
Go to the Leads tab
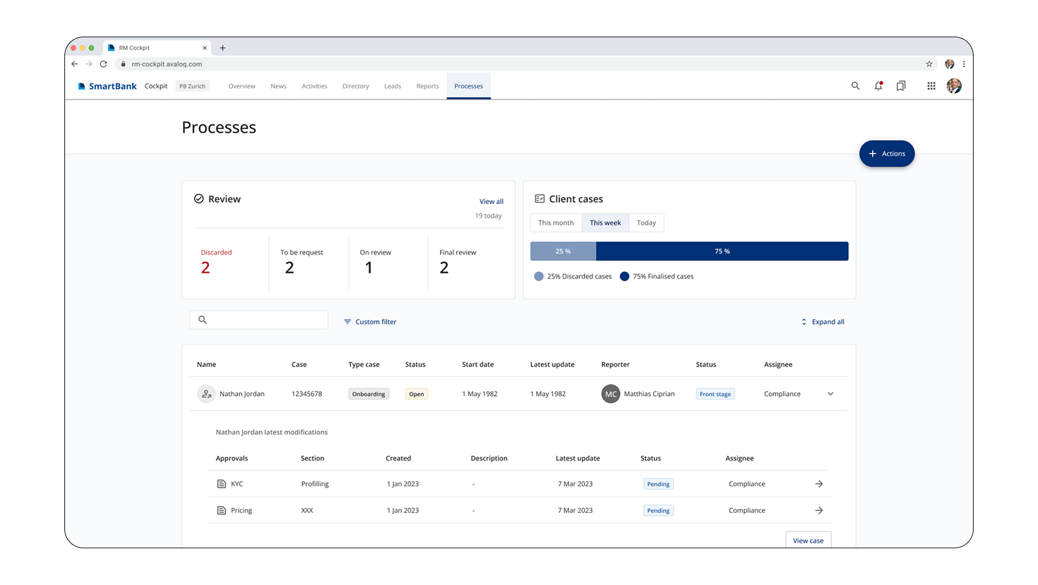393,86
